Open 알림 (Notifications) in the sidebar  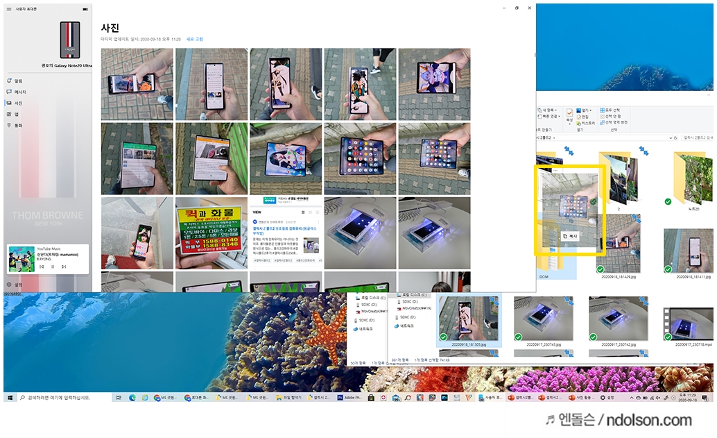point(15,81)
